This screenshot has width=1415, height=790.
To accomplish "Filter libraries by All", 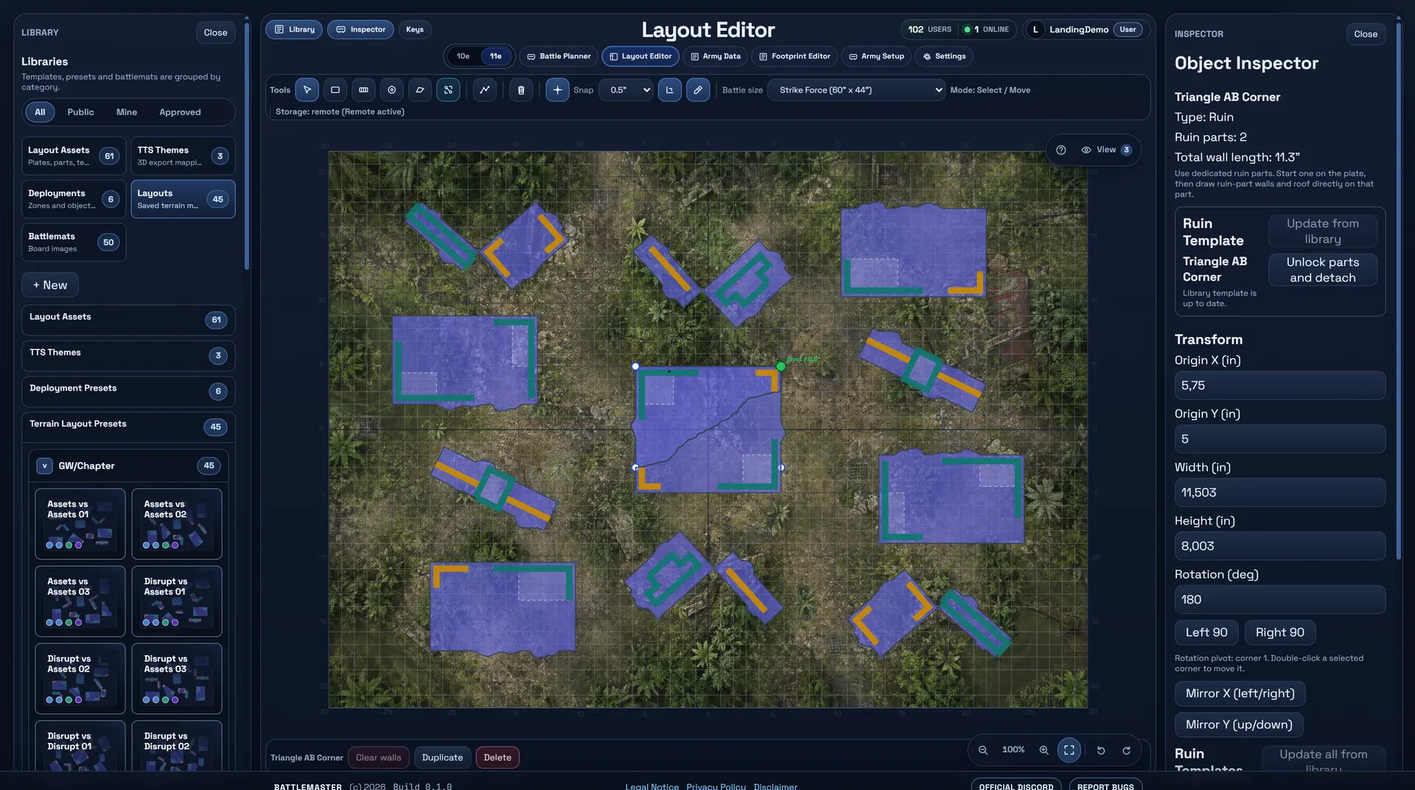I will [x=40, y=112].
